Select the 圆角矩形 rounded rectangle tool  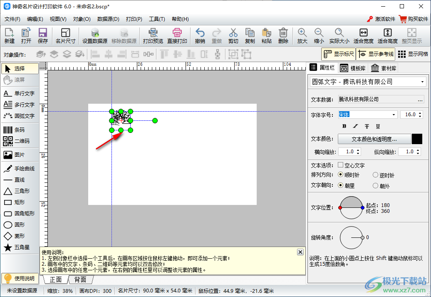[20, 214]
